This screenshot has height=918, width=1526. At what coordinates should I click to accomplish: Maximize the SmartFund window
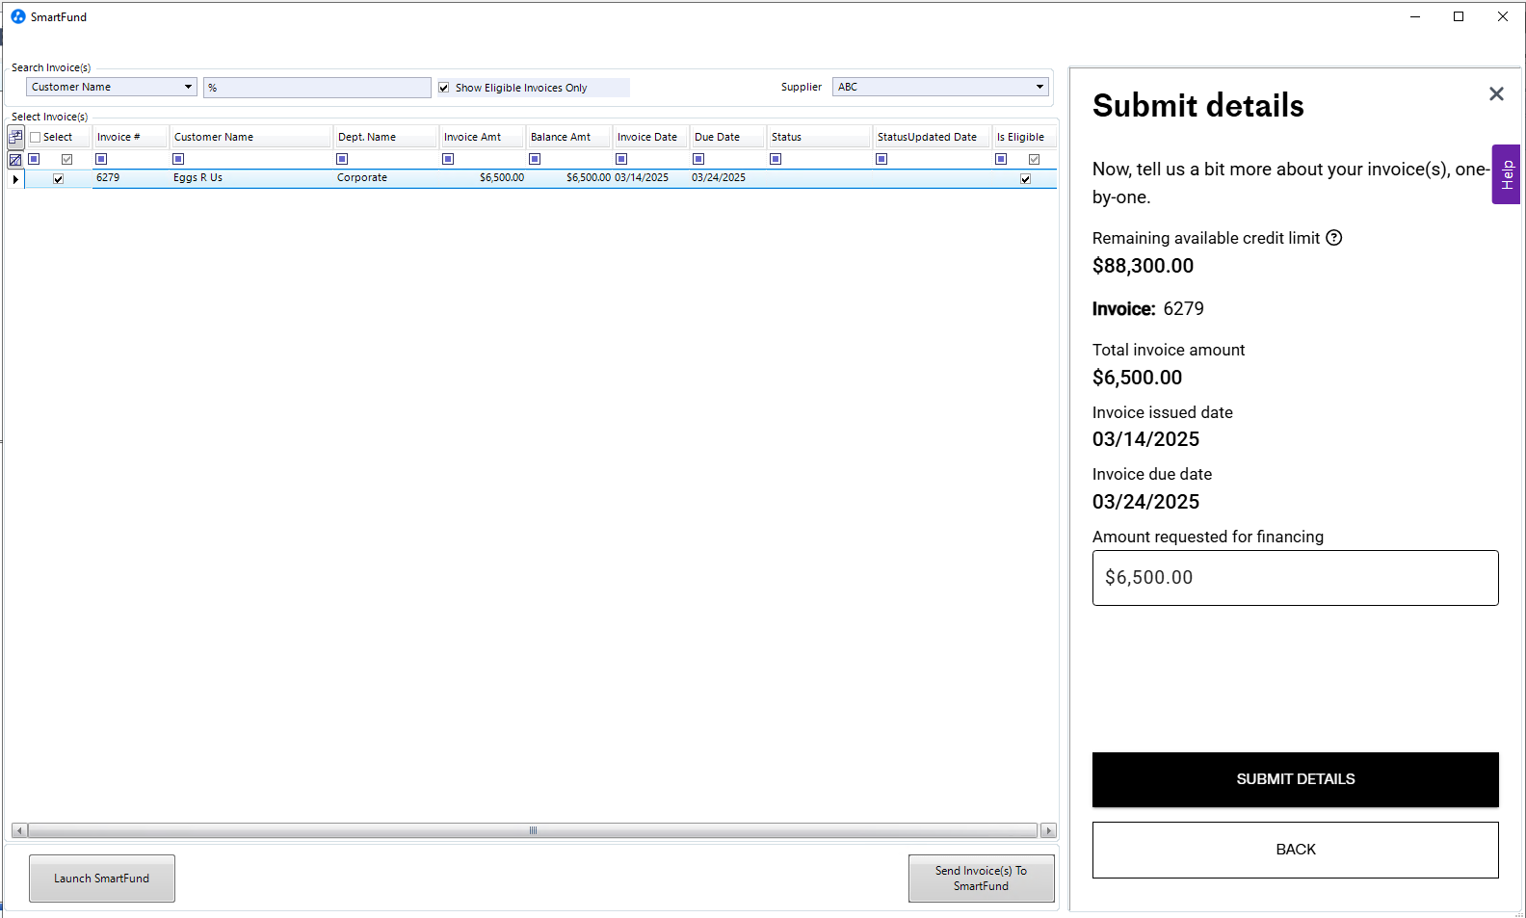pyautogui.click(x=1459, y=16)
